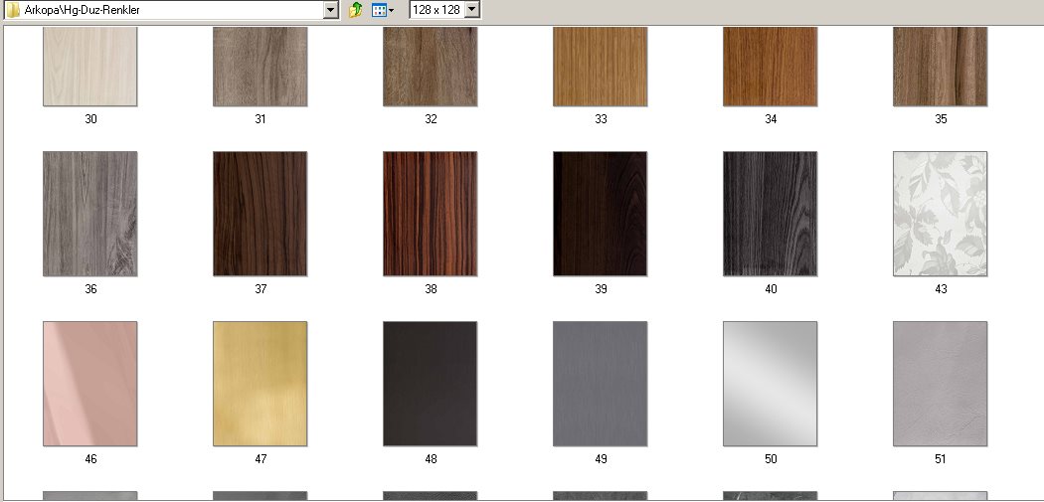Select striped rosewood texture 38
Screen dimensions: 1044x502
[x=431, y=214]
